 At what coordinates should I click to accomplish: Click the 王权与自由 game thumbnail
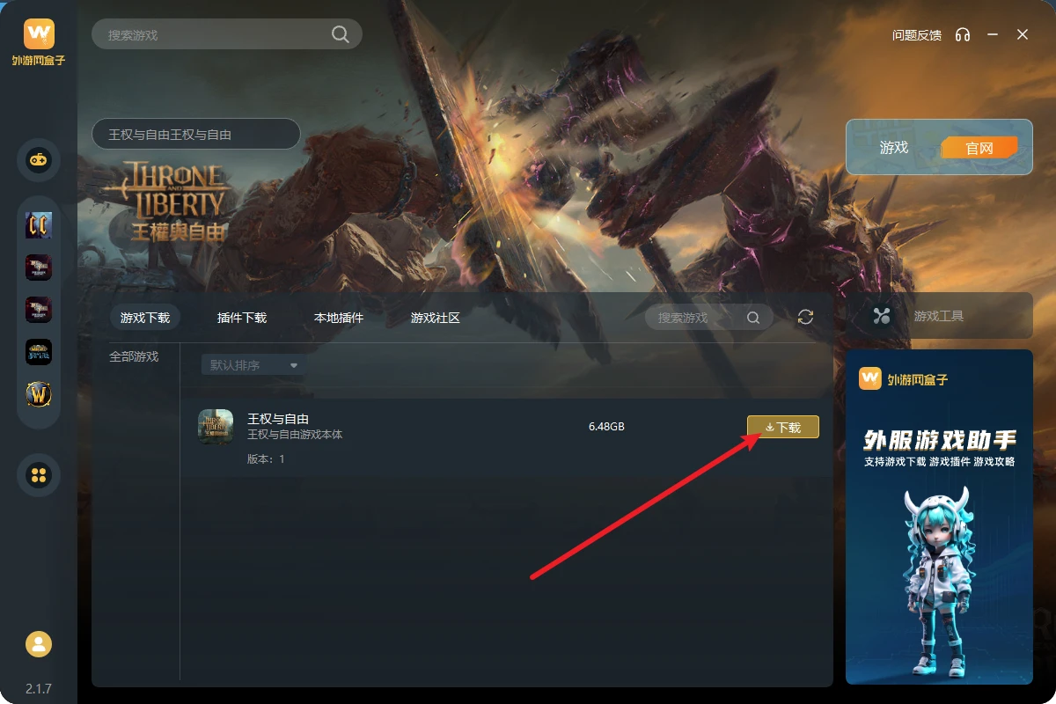point(216,427)
